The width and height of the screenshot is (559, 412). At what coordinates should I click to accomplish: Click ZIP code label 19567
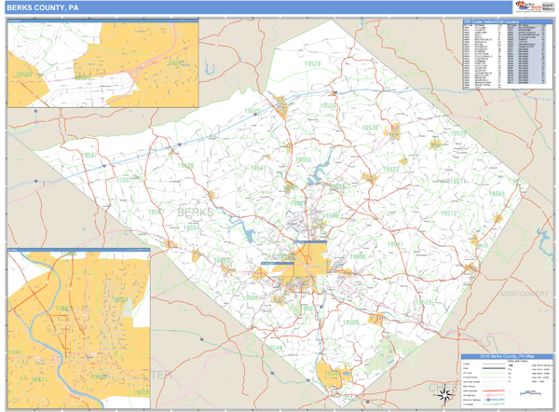coord(157,212)
